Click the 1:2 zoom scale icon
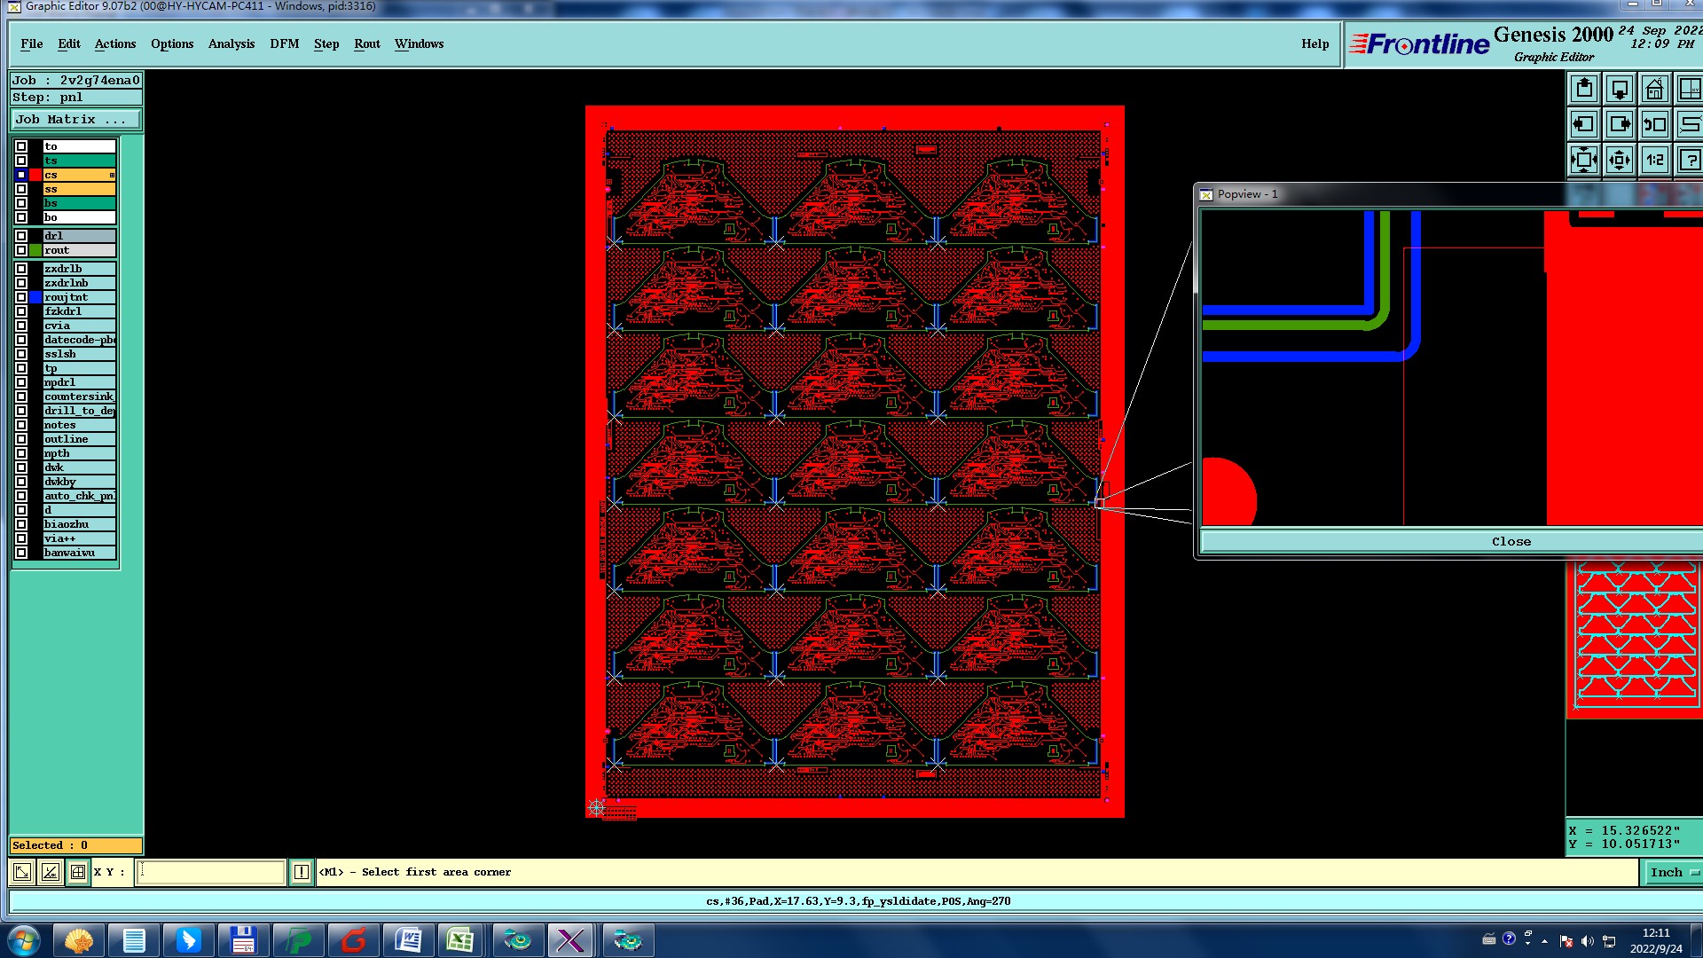Viewport: 1703px width, 958px height. tap(1654, 160)
